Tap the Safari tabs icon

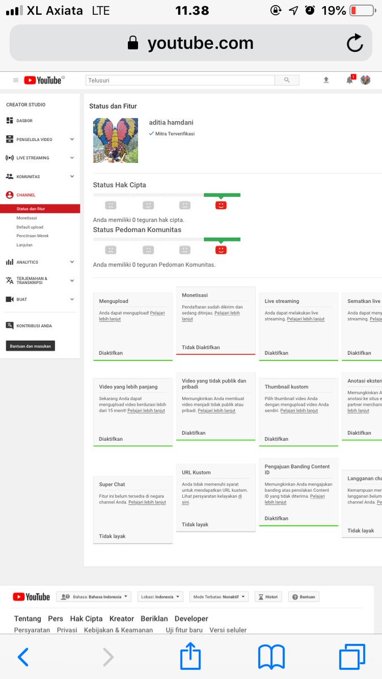coord(352,657)
